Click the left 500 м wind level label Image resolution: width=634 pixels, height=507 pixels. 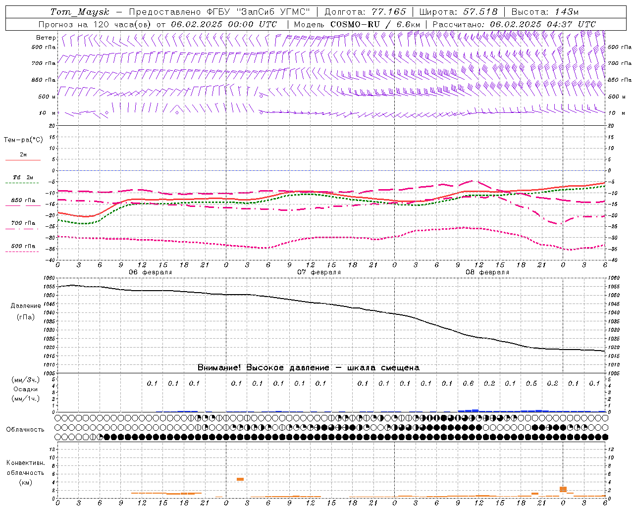pos(48,97)
